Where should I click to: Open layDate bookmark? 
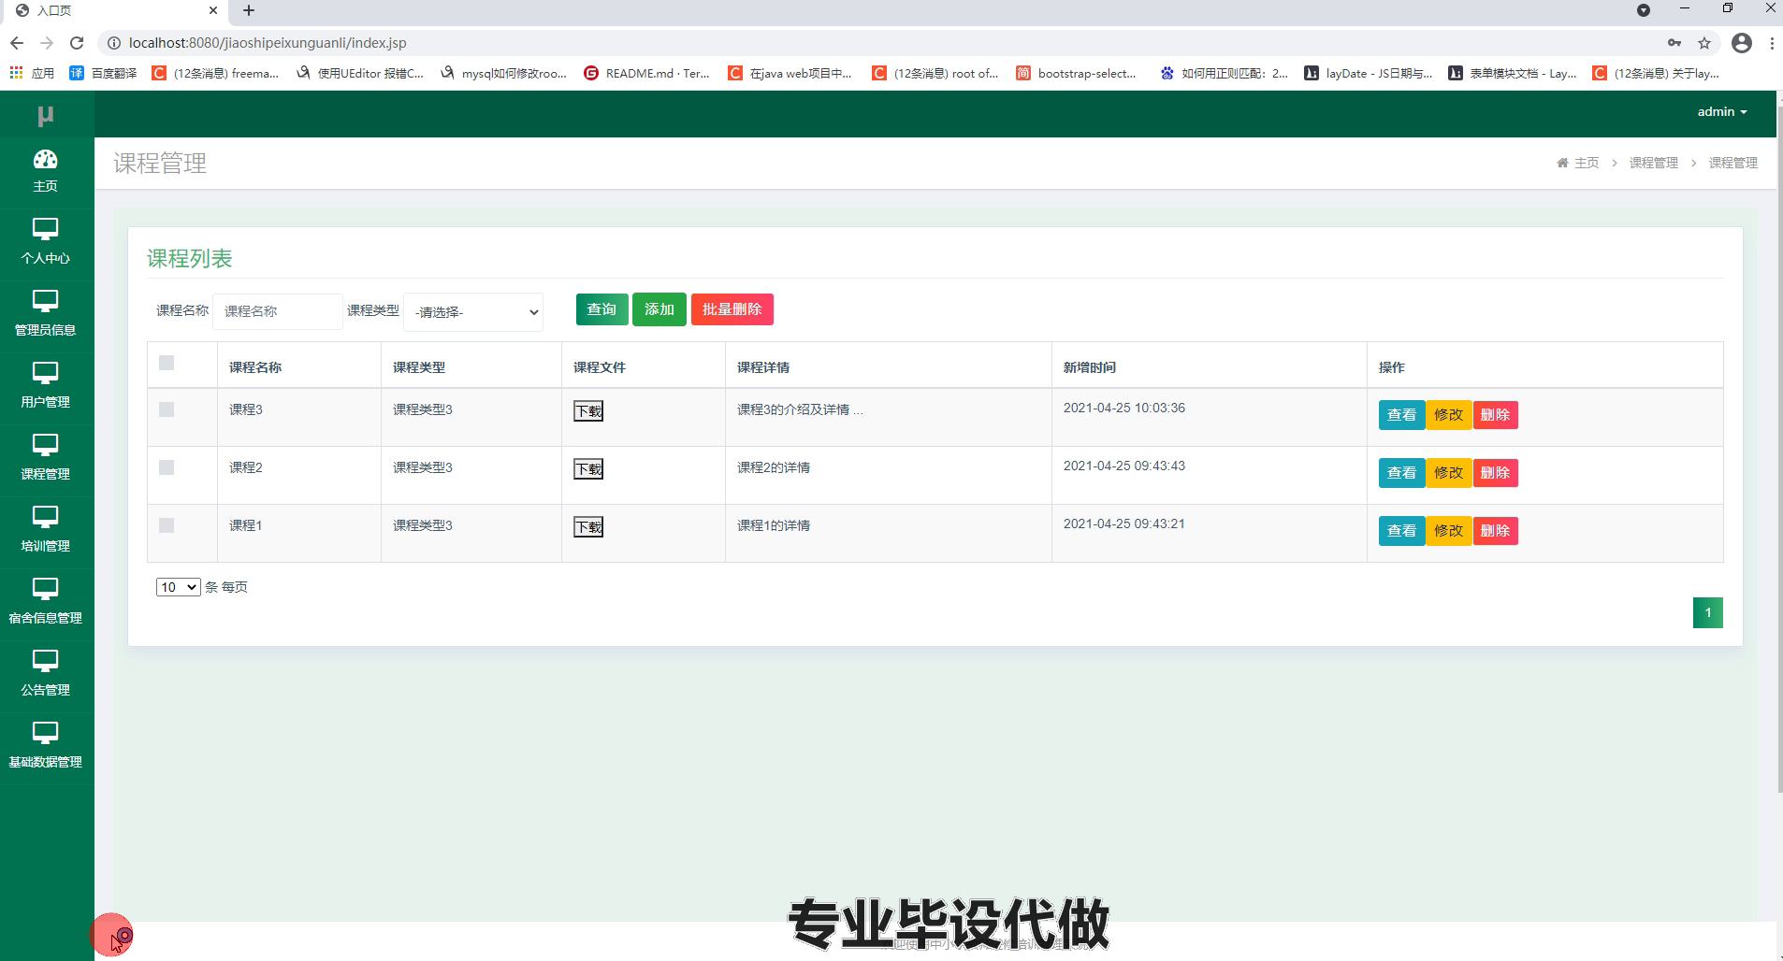point(1368,73)
